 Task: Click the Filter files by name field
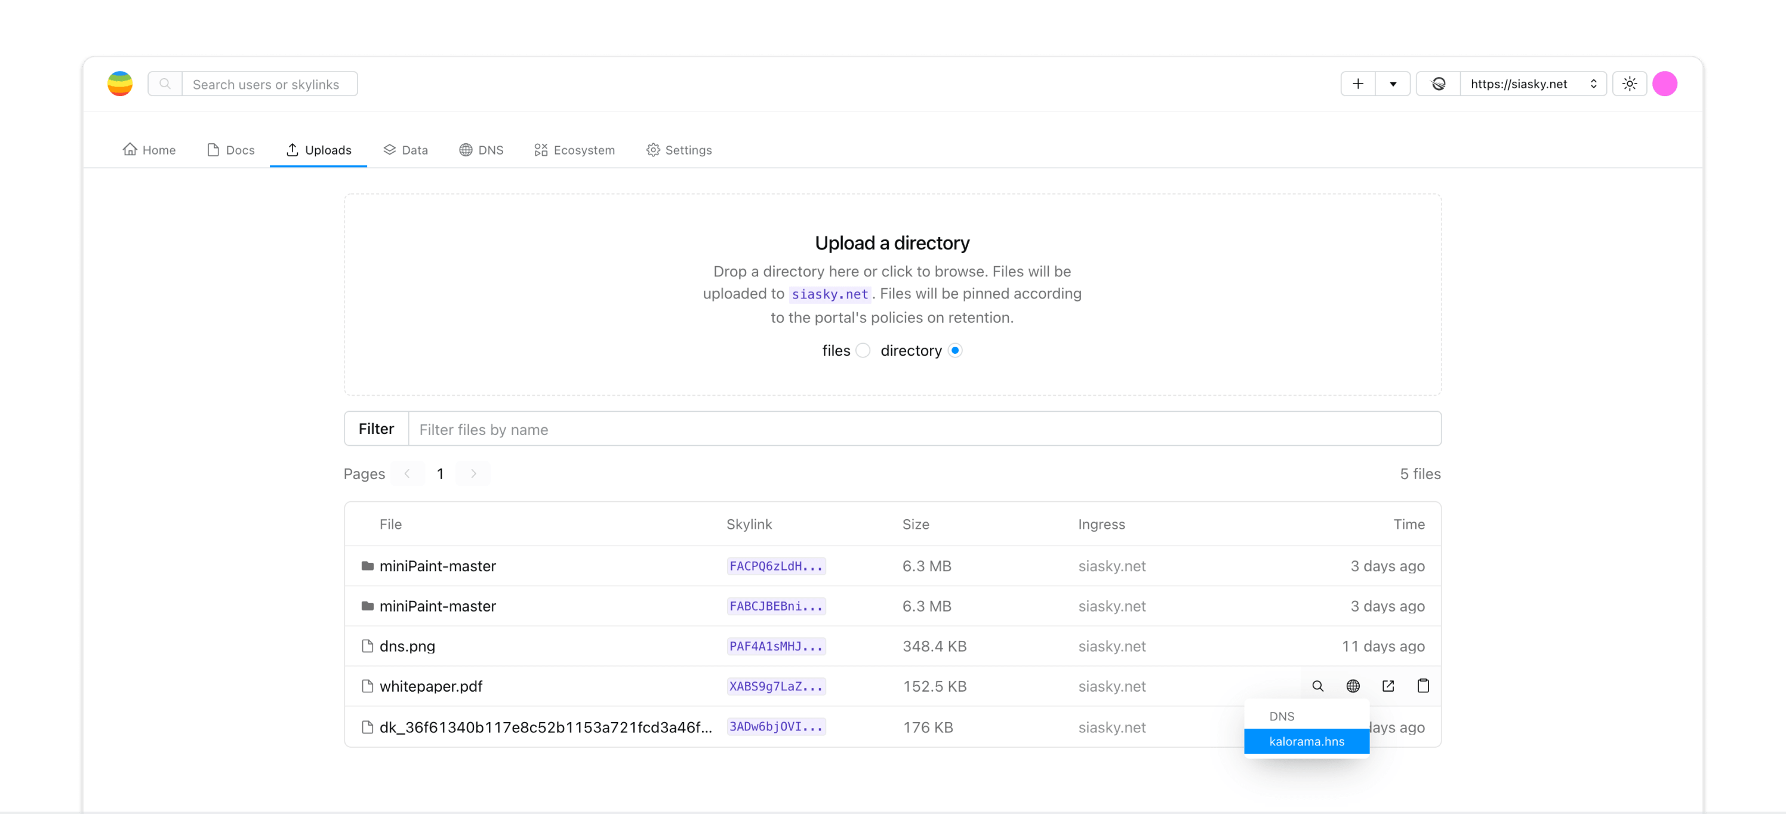click(923, 429)
